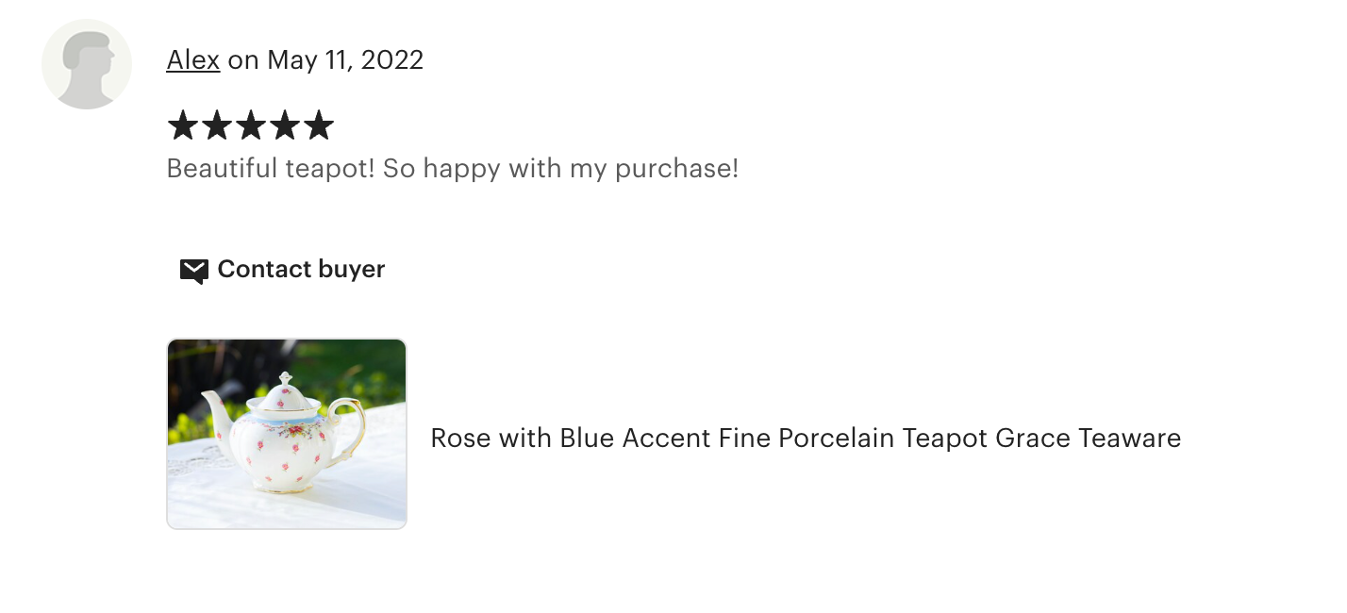Click the Contact buyer envelope icon

(193, 271)
